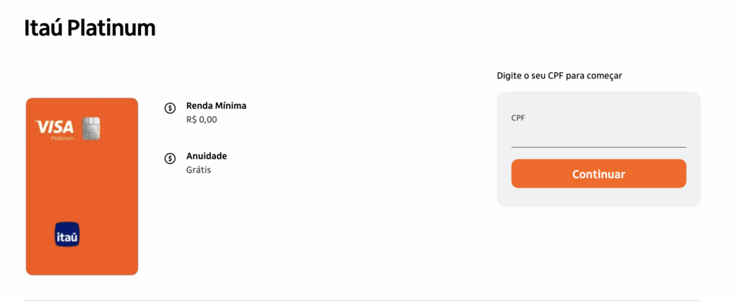Focus the CPF input field
The image size is (740, 302).
[x=598, y=136]
